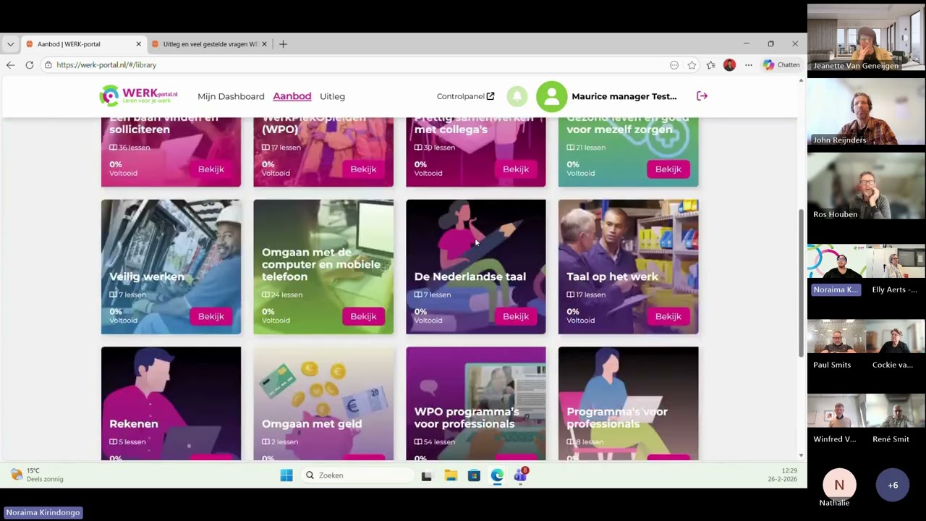This screenshot has width=926, height=521.
Task: Open Microsoft Store from the taskbar
Action: (474, 475)
